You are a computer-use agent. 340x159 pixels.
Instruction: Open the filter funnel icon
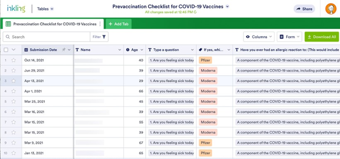click(104, 37)
